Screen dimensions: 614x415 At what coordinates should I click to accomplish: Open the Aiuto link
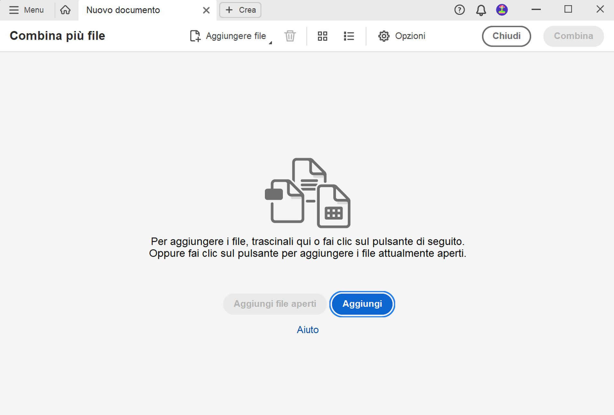[308, 330]
